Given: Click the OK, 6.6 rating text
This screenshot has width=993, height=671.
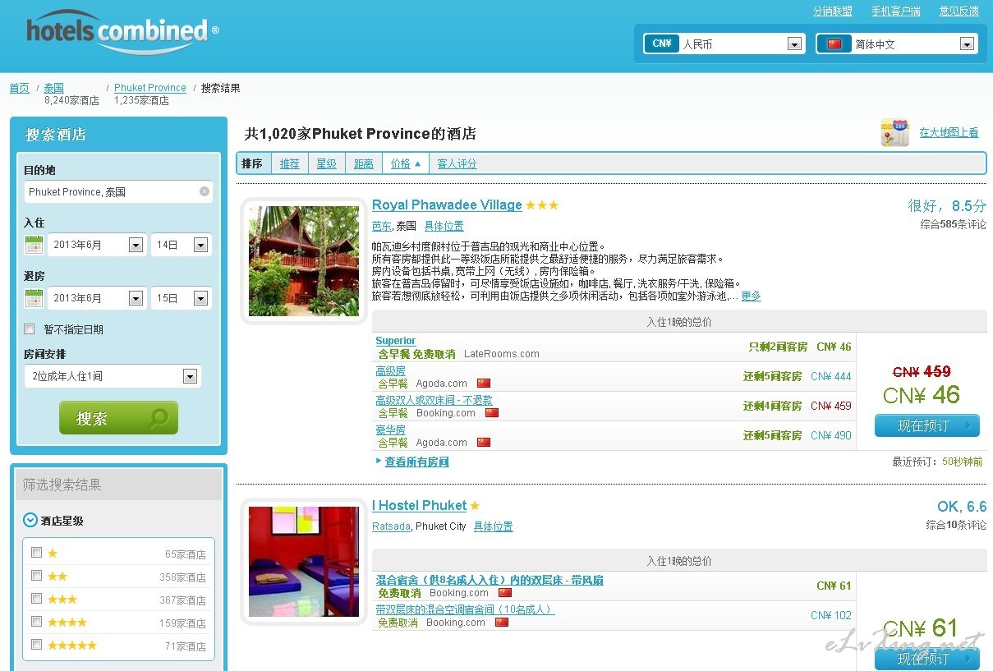Looking at the screenshot, I should (x=962, y=507).
